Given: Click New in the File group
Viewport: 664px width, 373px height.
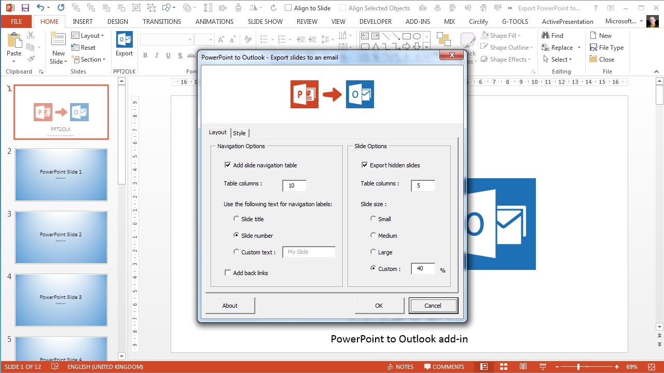Looking at the screenshot, I should (x=601, y=35).
